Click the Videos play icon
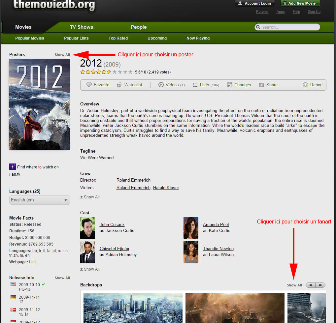The image size is (336, 323). [x=161, y=85]
